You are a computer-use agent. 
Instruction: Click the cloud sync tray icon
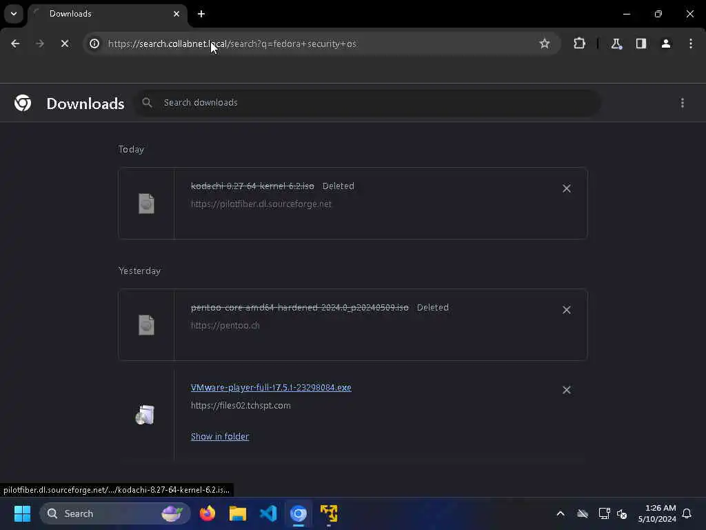[583, 513]
